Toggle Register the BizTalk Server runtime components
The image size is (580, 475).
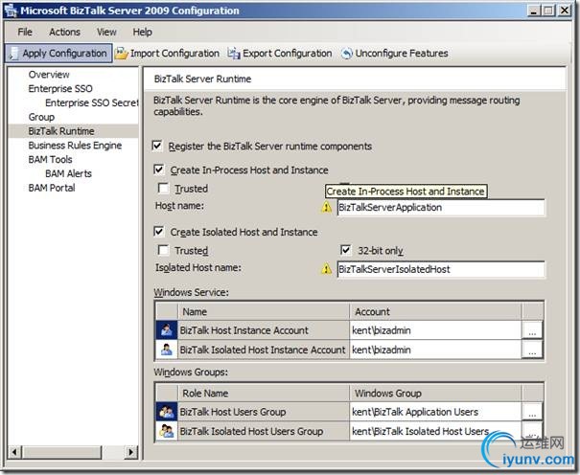(157, 146)
